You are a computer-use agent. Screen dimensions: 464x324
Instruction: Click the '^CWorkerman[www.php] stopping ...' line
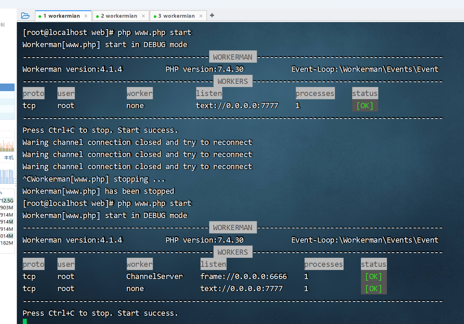coord(94,179)
